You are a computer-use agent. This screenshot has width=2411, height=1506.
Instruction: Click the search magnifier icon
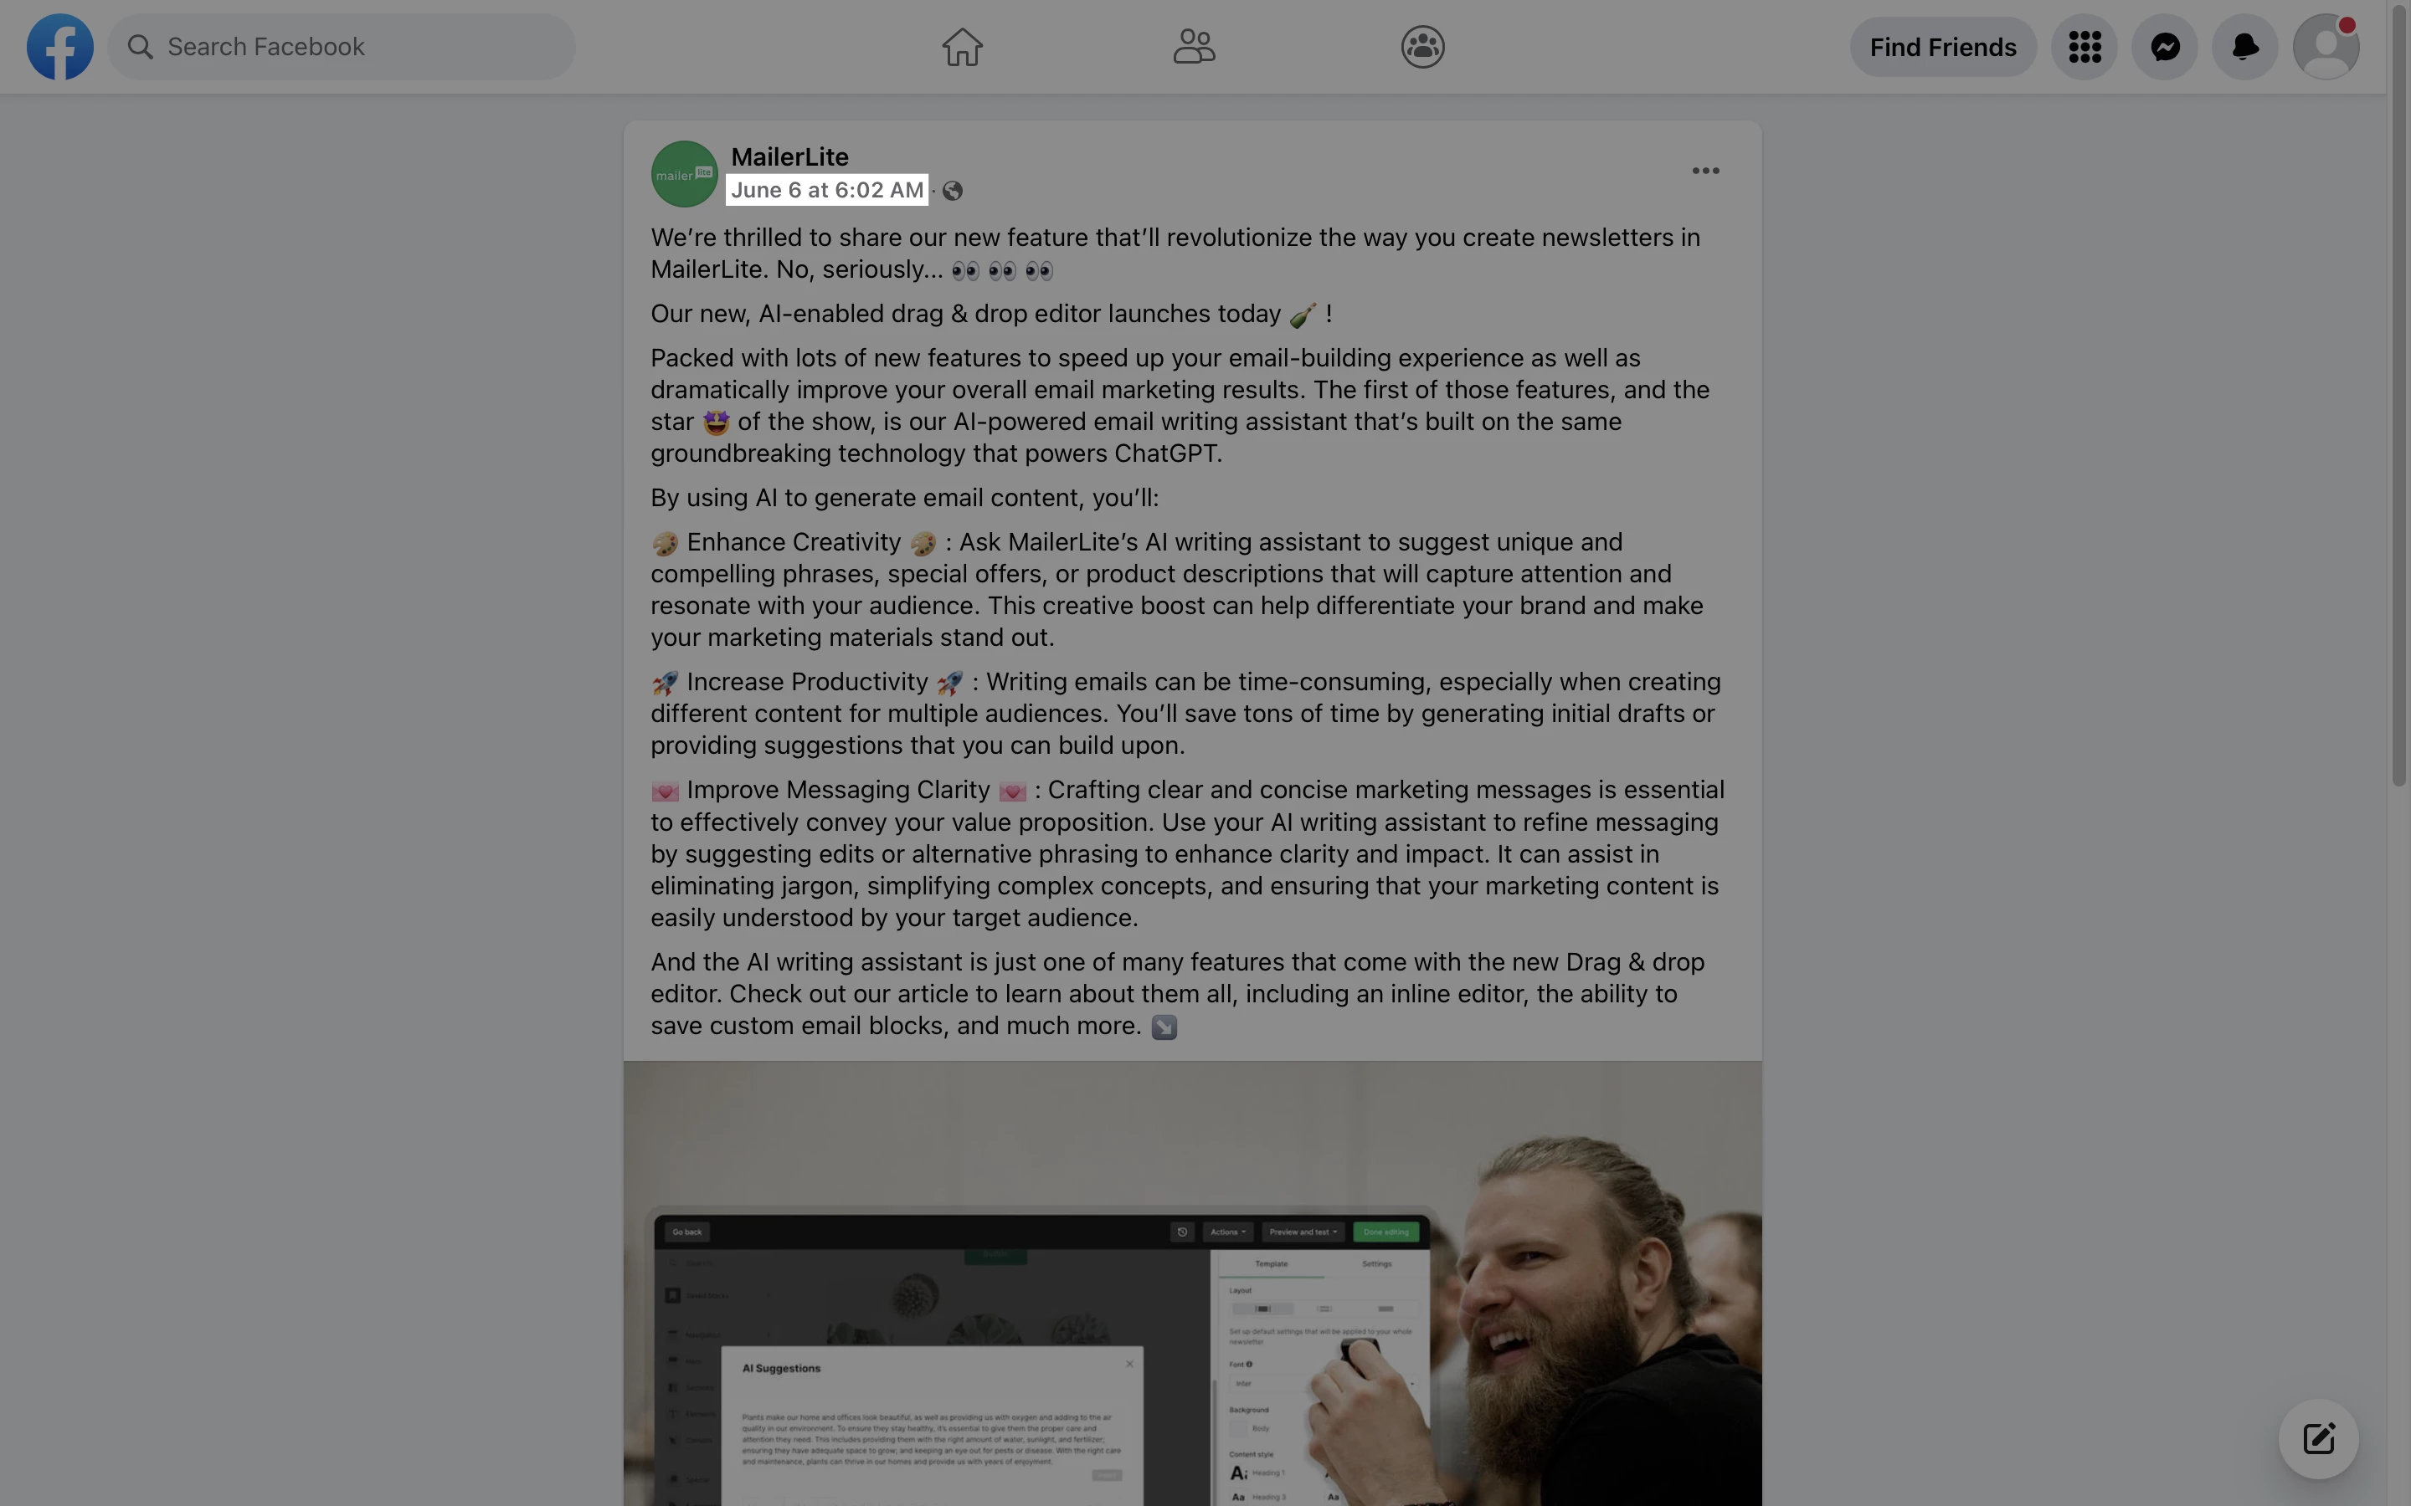(x=141, y=47)
